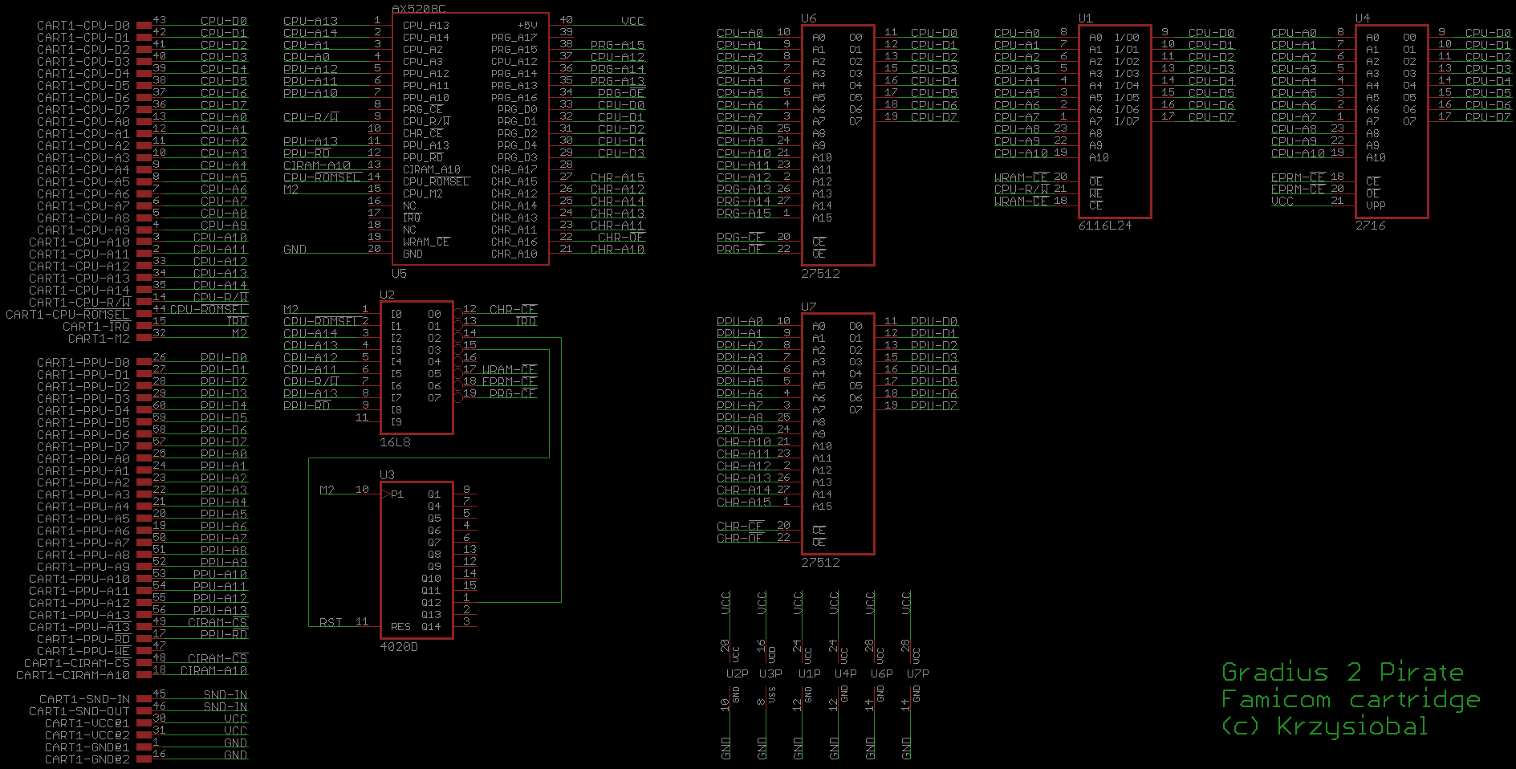The height and width of the screenshot is (769, 1516).
Task: Click the CART1-PPU-D0 connector pin label
Action: [83, 363]
